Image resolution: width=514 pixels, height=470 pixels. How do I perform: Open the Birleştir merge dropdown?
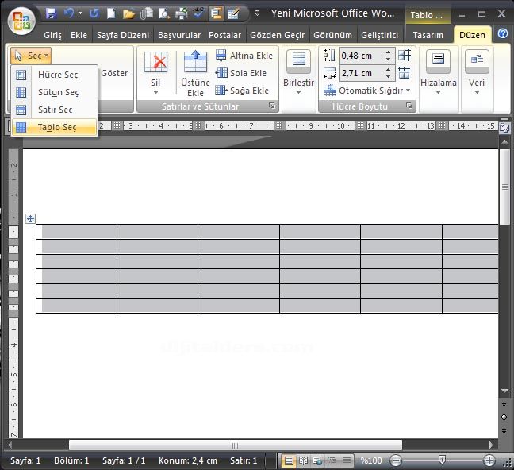tap(298, 72)
